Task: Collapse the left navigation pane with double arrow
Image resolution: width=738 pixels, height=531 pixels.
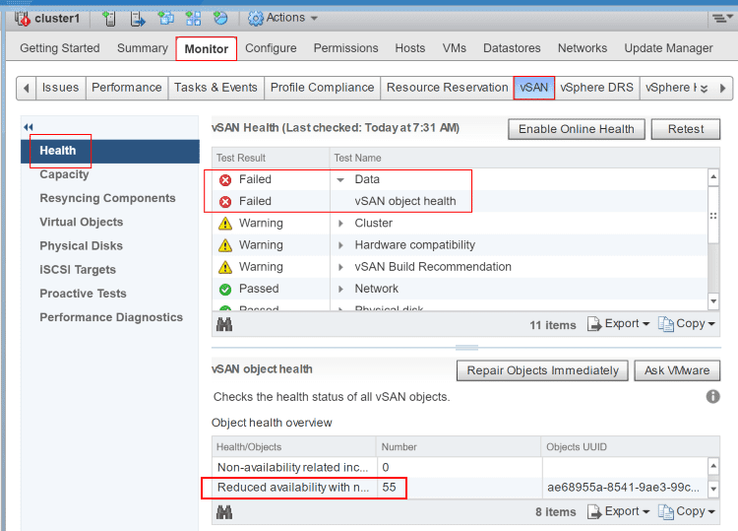Action: tap(29, 127)
